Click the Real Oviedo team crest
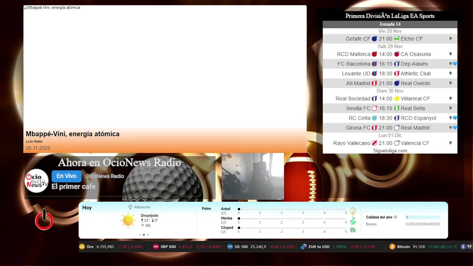Screen dimensions: 473x266 [x=397, y=83]
